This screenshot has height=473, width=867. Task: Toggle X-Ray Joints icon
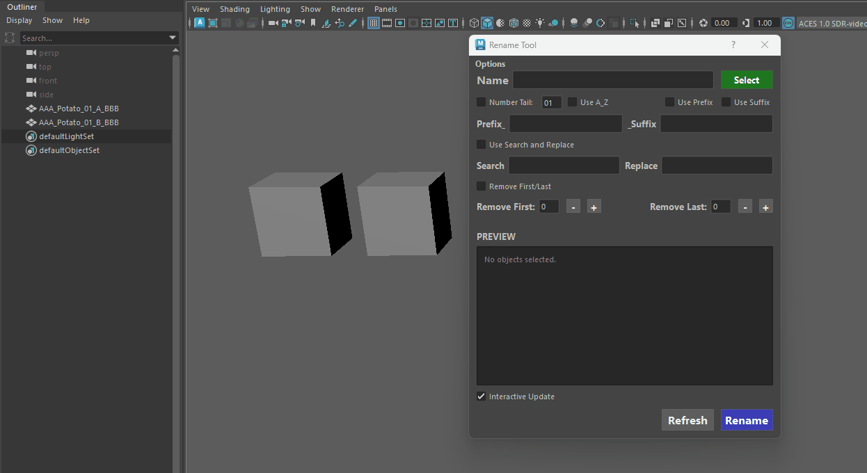click(682, 23)
